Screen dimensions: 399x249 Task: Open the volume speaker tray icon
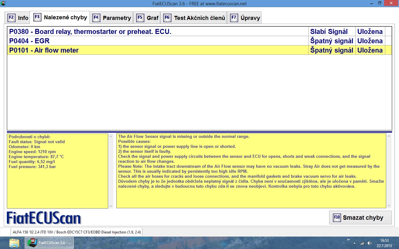[369, 243]
